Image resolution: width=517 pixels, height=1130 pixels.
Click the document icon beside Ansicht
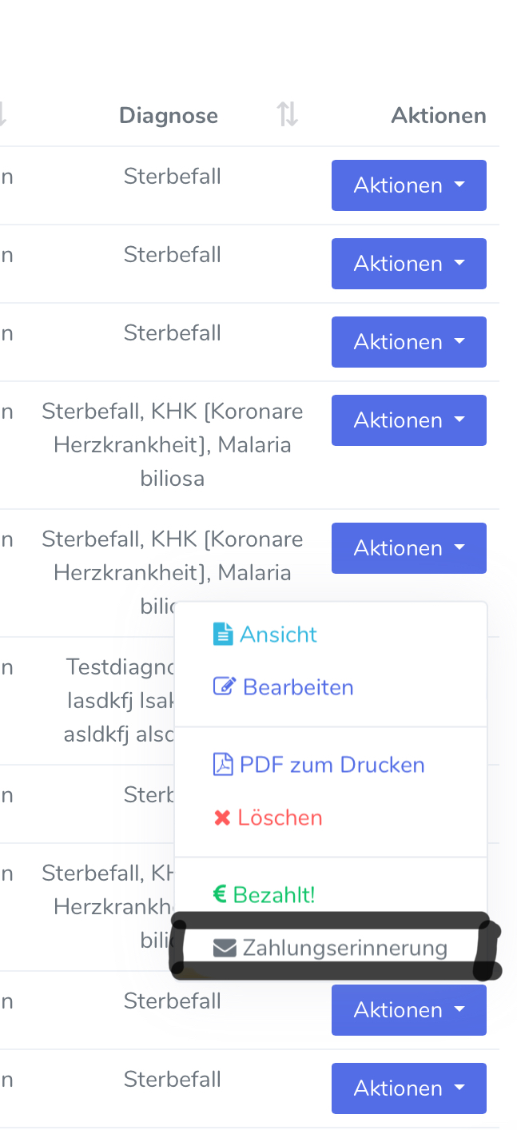pos(222,632)
